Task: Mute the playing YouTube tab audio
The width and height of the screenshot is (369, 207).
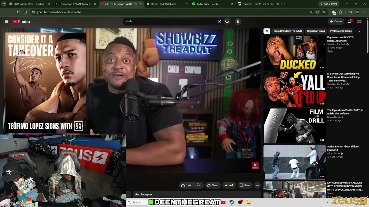Action: pos(136,4)
